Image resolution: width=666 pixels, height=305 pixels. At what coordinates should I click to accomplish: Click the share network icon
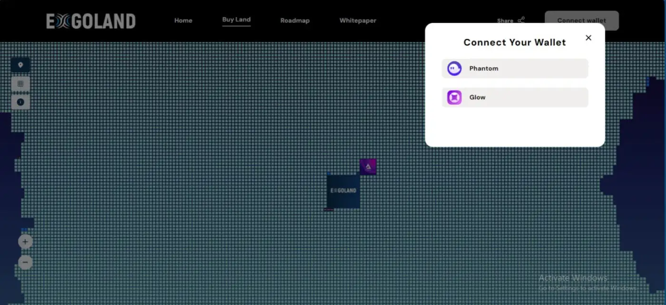[x=521, y=20]
